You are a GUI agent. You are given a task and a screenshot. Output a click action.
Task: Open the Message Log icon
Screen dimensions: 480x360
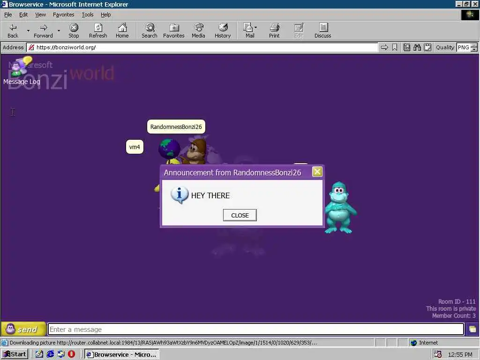(x=21, y=71)
